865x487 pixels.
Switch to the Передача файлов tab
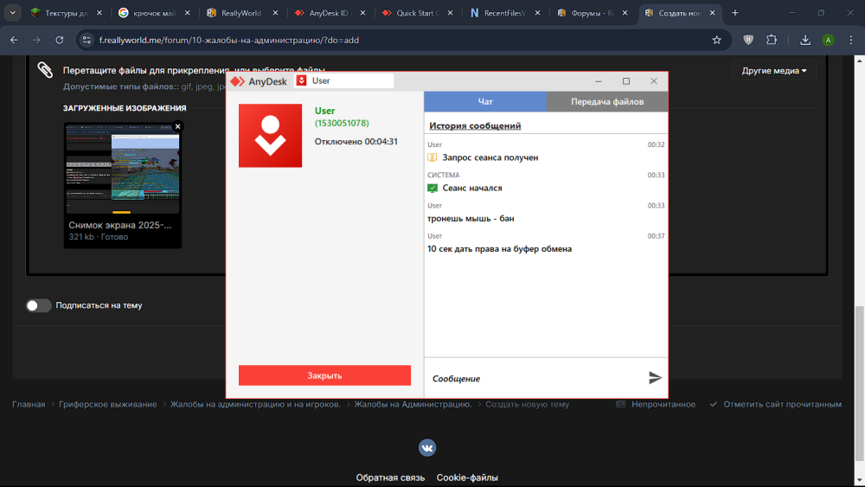(x=607, y=101)
